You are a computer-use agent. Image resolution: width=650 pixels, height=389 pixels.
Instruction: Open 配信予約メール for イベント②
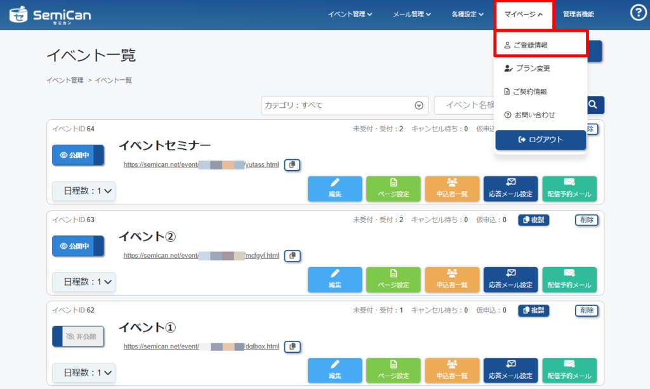[569, 280]
